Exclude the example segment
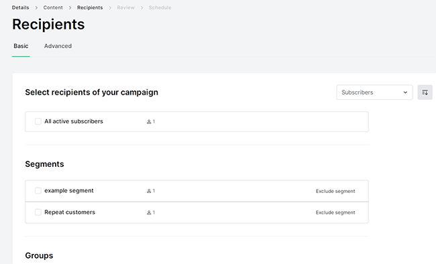 (335, 191)
